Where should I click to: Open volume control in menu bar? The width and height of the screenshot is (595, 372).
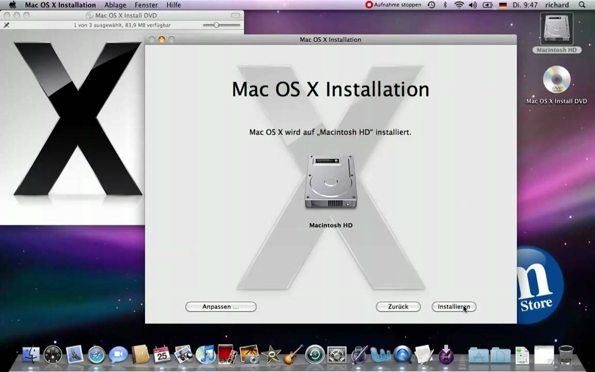click(473, 5)
